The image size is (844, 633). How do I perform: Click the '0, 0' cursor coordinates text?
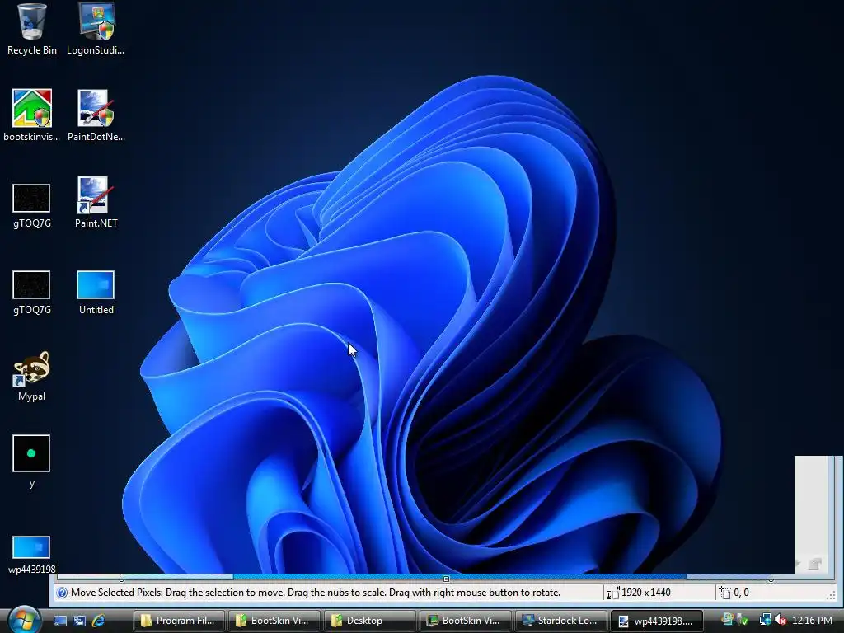click(x=741, y=593)
